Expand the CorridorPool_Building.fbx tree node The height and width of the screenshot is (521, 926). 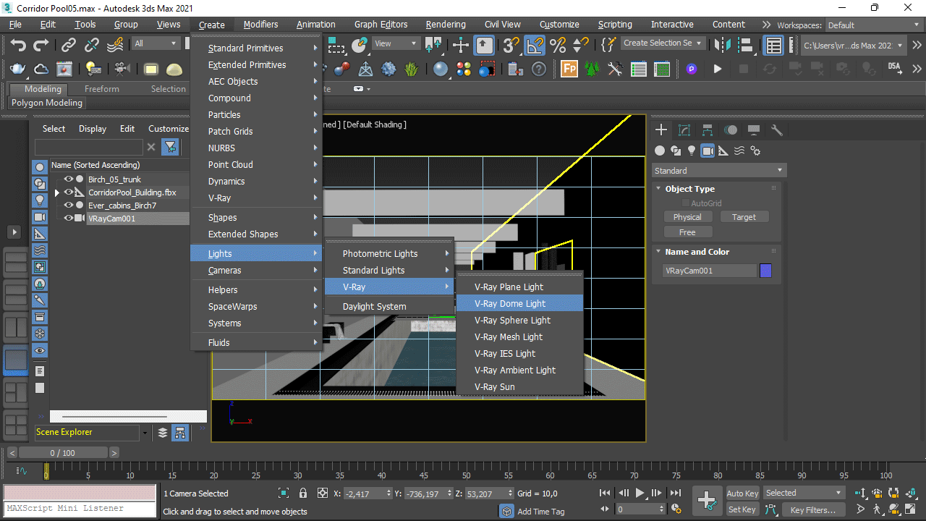pyautogui.click(x=57, y=192)
